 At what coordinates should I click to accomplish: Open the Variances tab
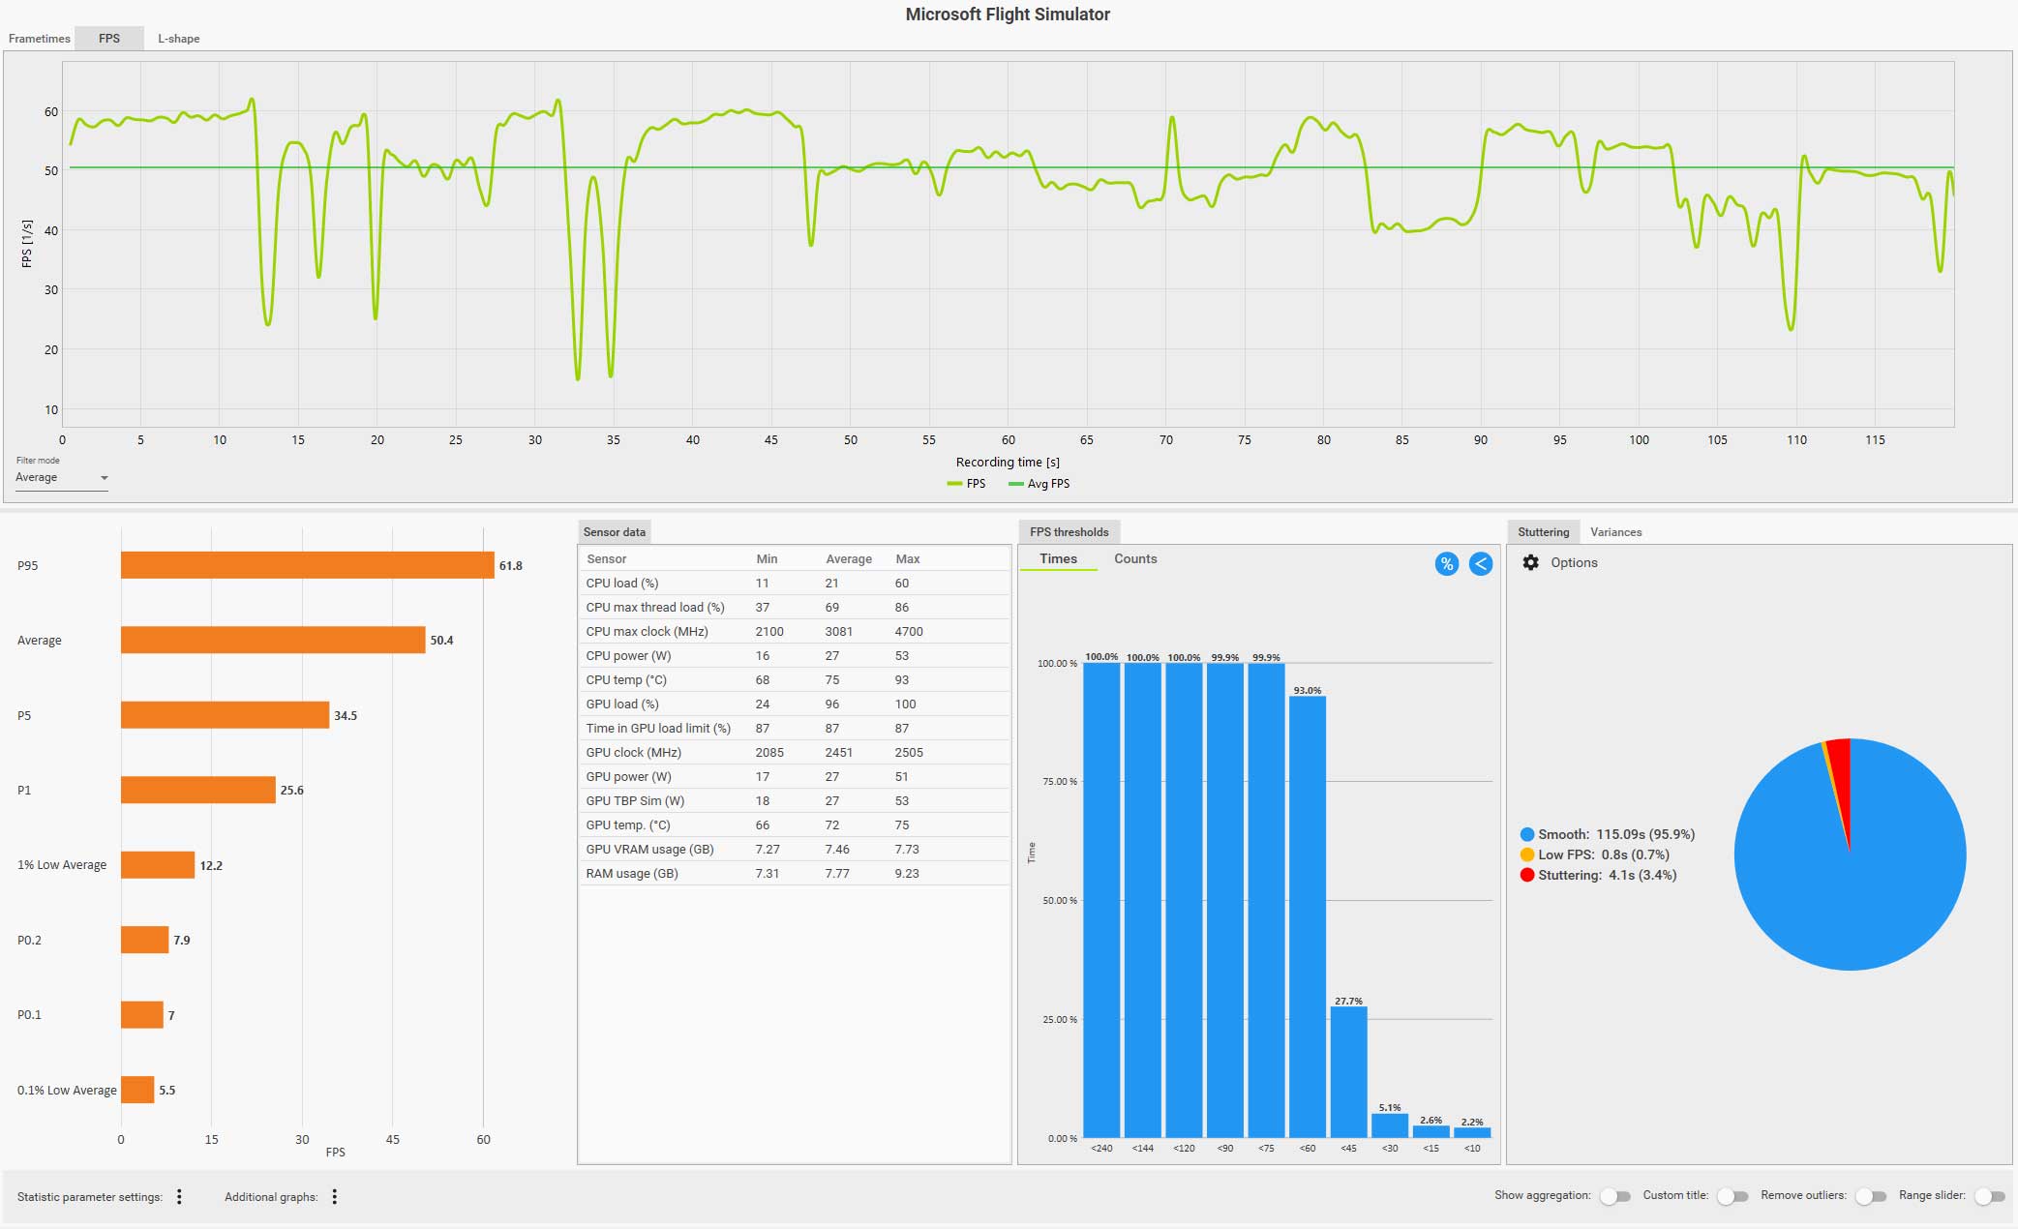[1615, 532]
